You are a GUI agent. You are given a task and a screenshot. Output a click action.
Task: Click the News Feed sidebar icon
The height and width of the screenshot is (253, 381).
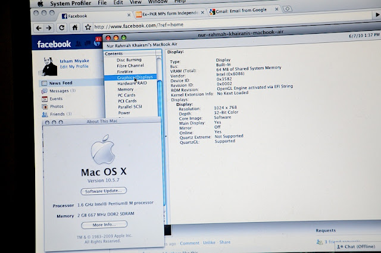click(x=44, y=83)
